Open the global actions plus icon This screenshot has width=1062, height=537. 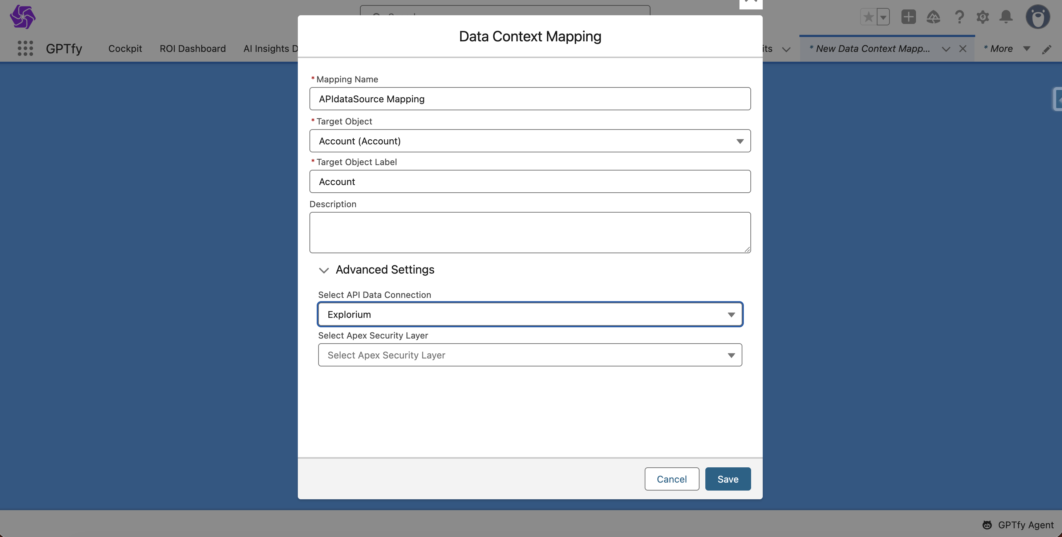908,17
